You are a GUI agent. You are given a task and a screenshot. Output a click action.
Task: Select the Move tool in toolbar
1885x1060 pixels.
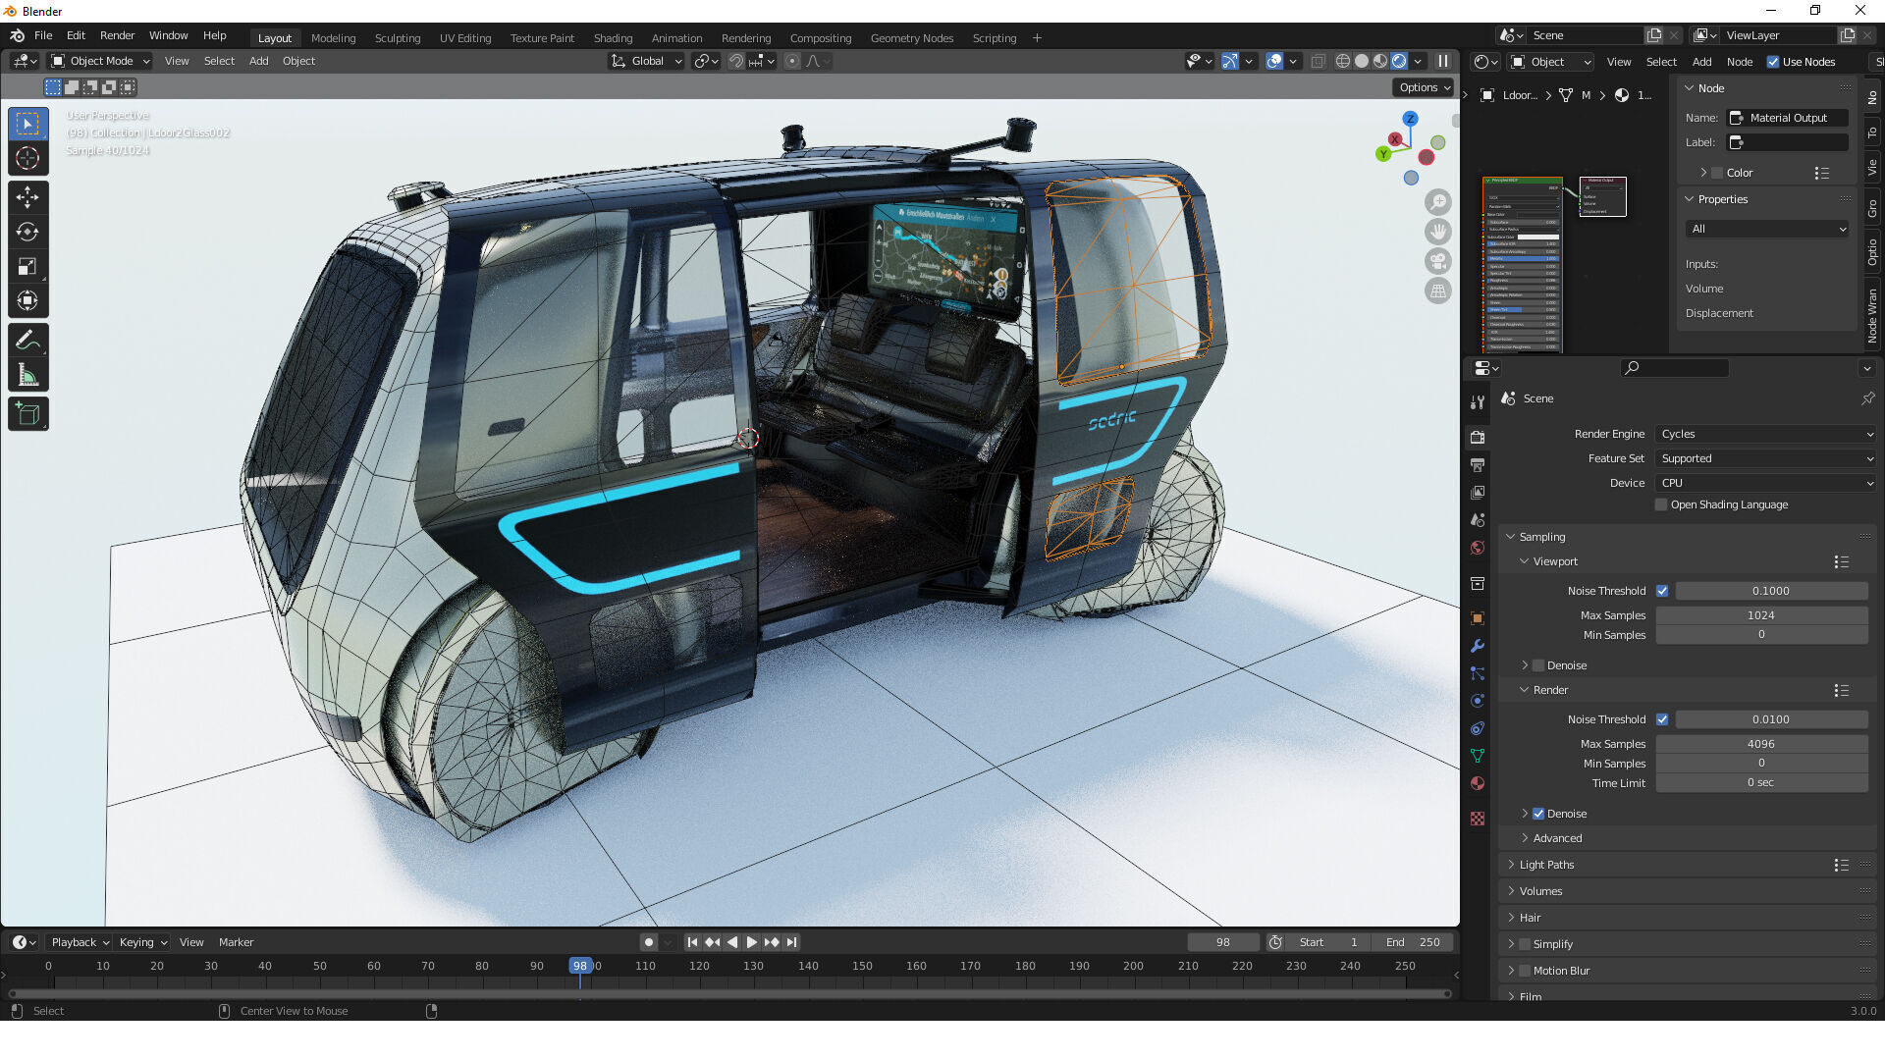(27, 197)
